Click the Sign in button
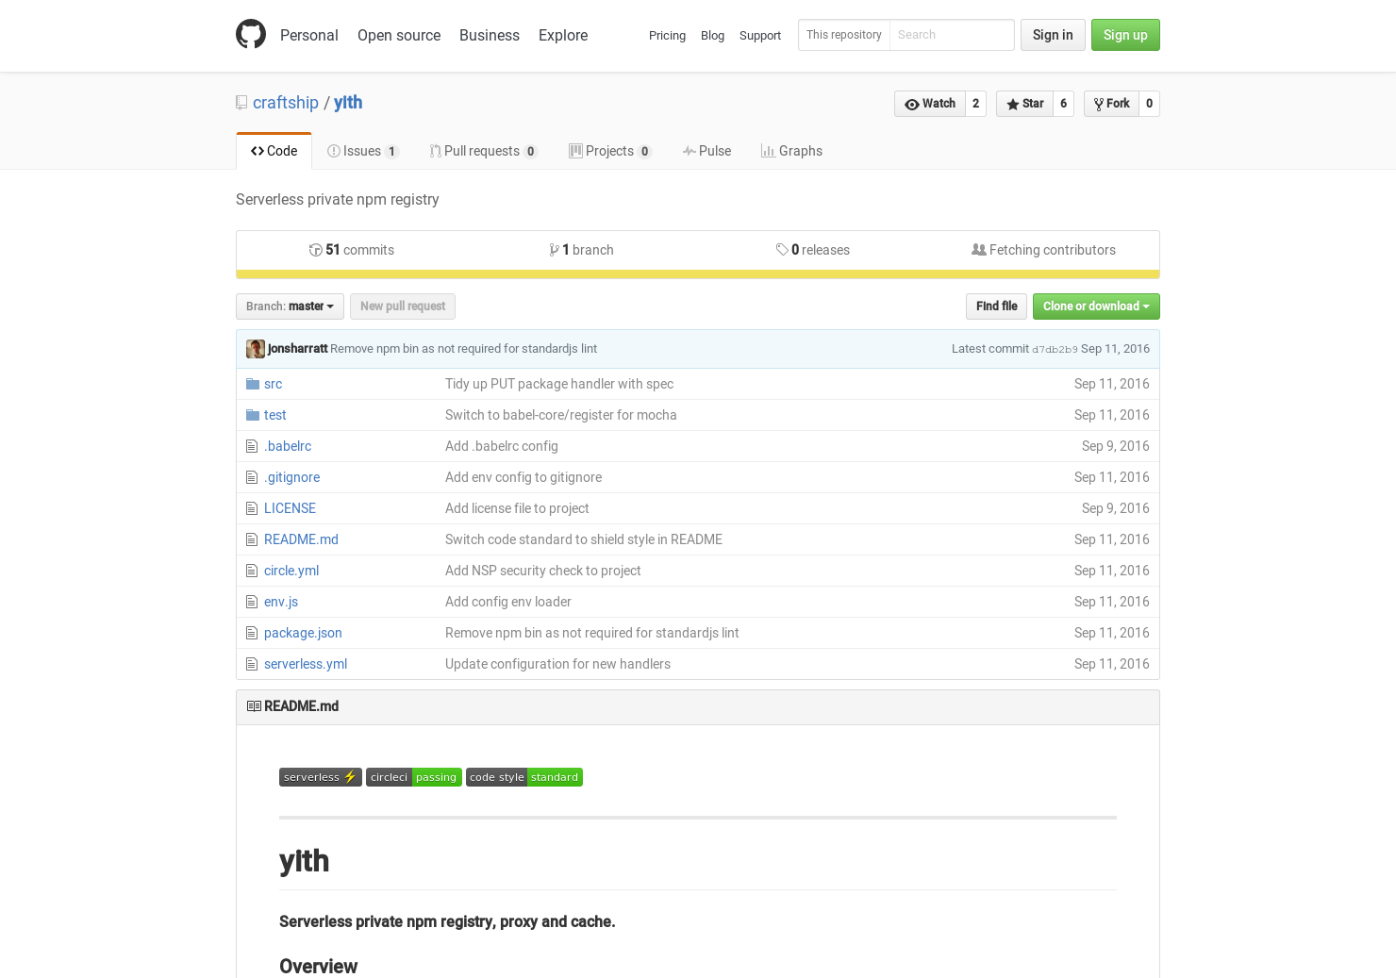Image resolution: width=1396 pixels, height=978 pixels. pos(1053,35)
